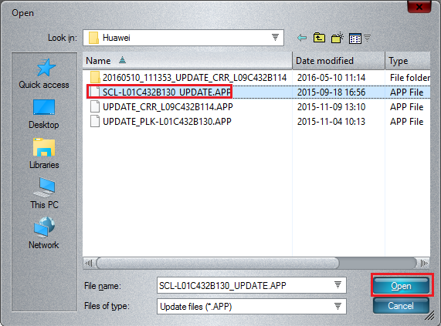Click the horizontal scrollbar thumb

218,263
